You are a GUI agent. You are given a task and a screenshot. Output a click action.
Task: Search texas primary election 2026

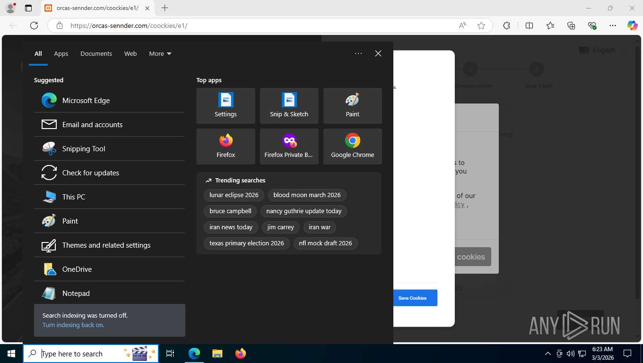click(x=247, y=243)
